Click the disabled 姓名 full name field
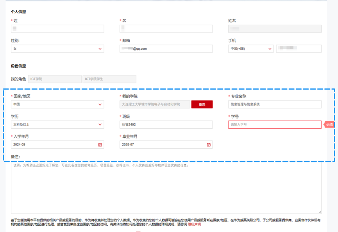This screenshot has height=232, width=338. pyautogui.click(x=275, y=29)
